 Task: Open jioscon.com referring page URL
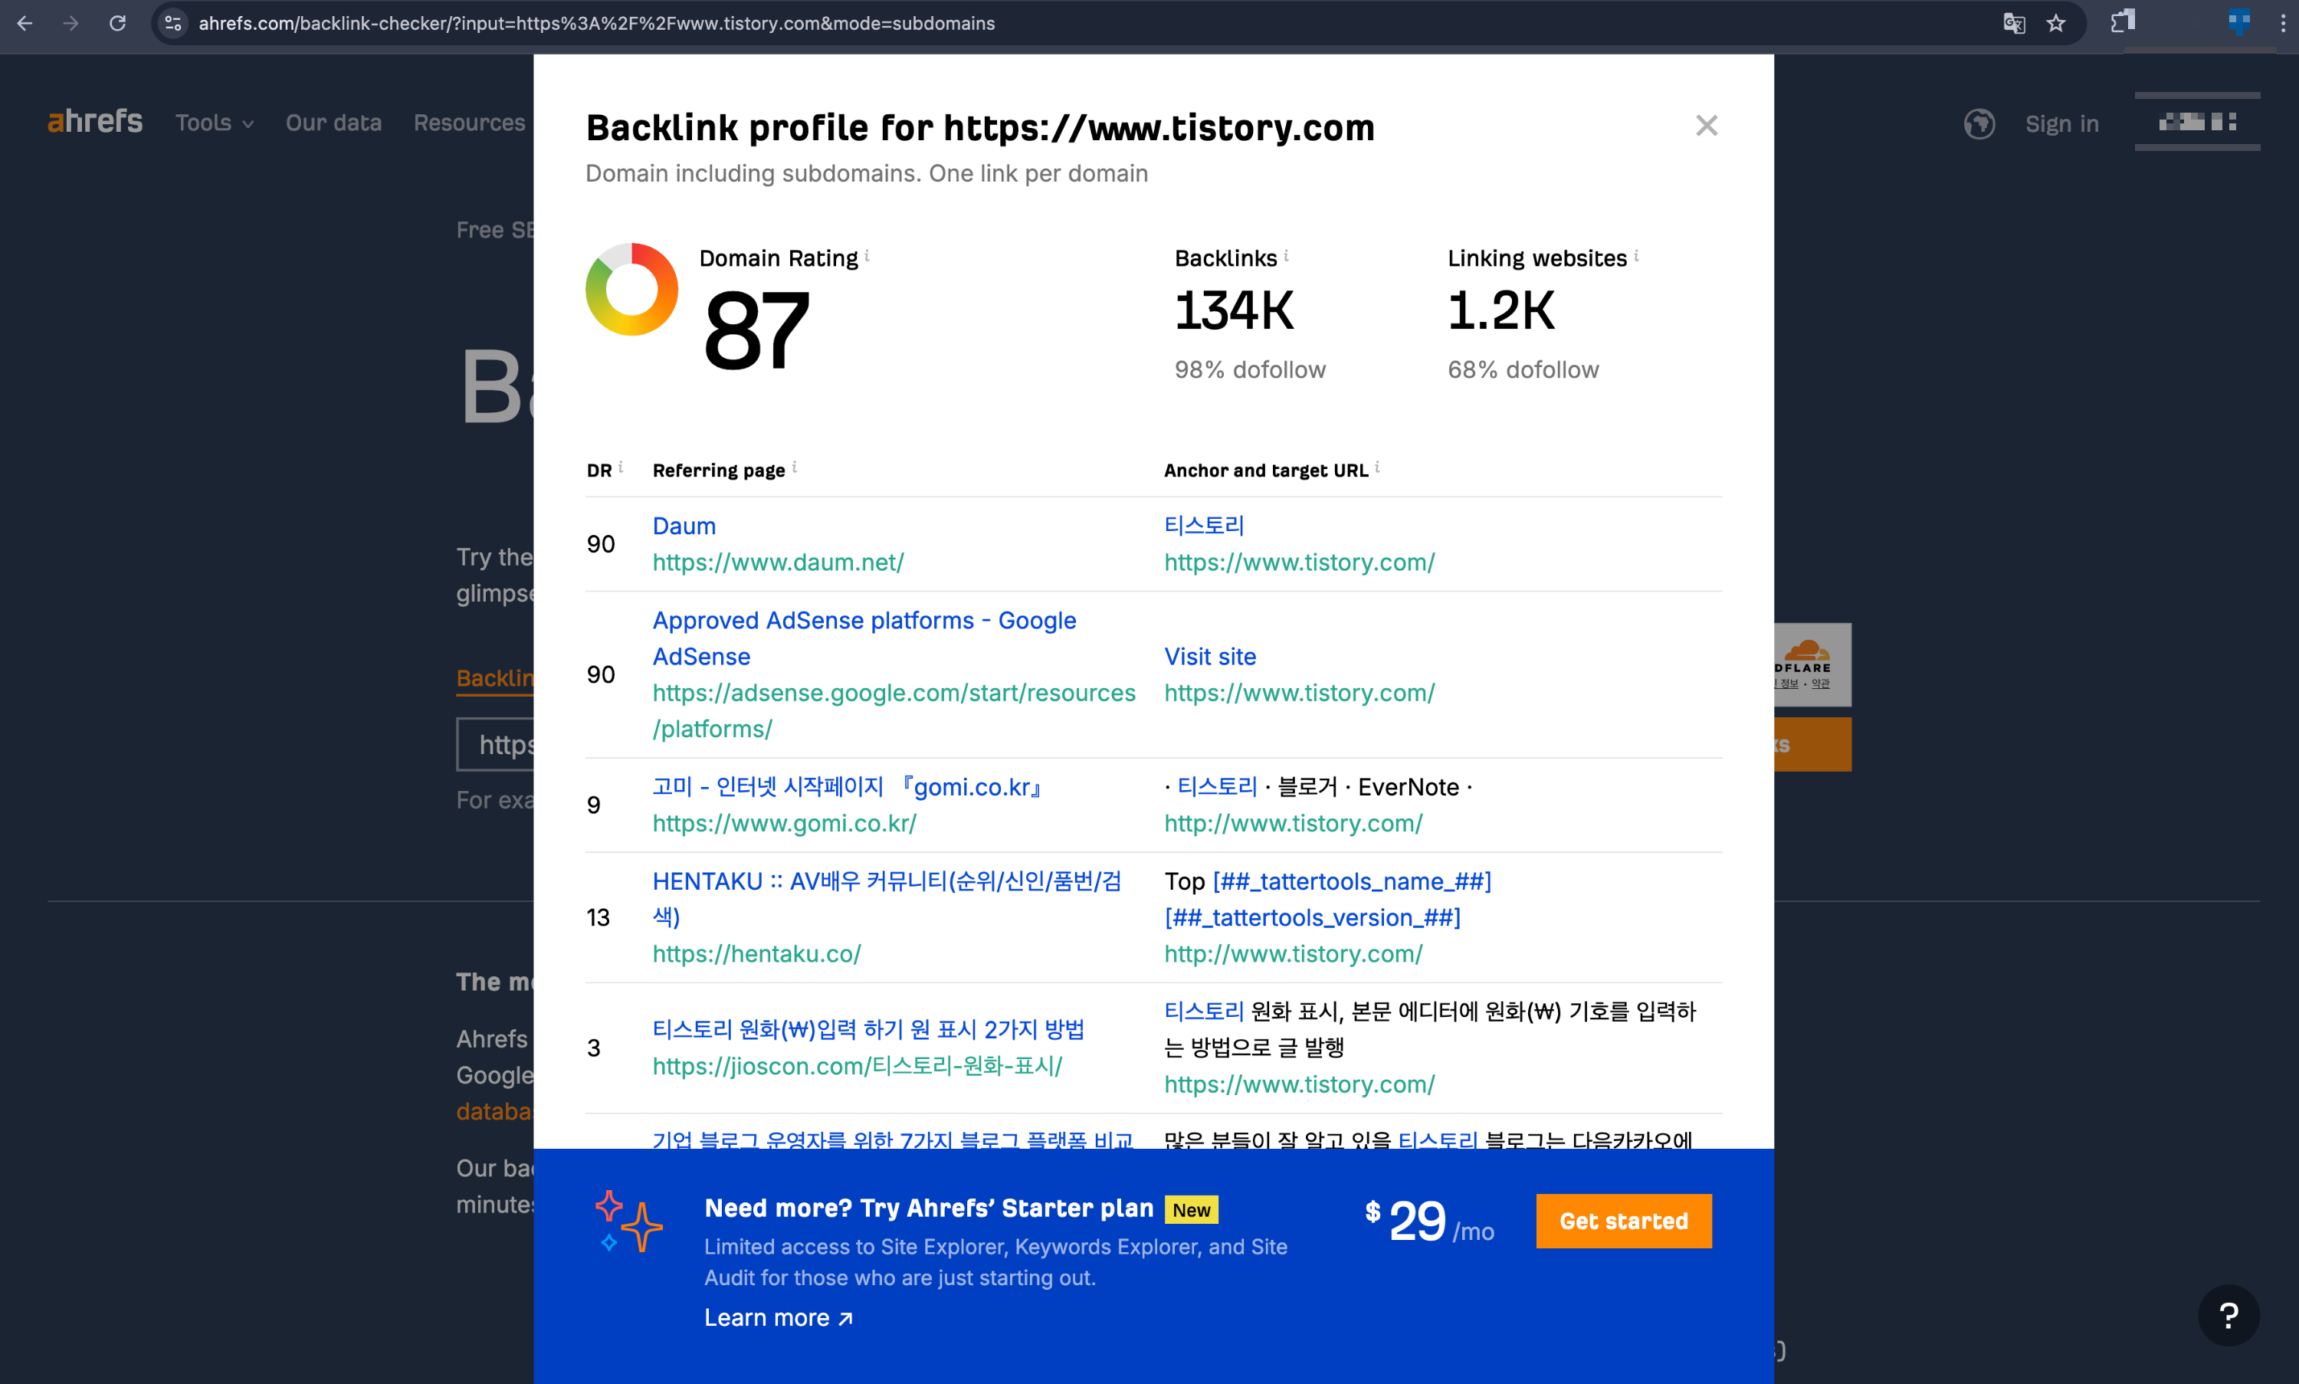point(857,1066)
